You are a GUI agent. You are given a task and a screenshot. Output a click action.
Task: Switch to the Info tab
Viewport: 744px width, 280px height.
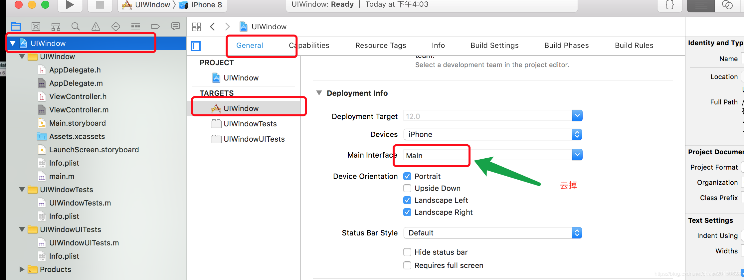[x=438, y=46]
